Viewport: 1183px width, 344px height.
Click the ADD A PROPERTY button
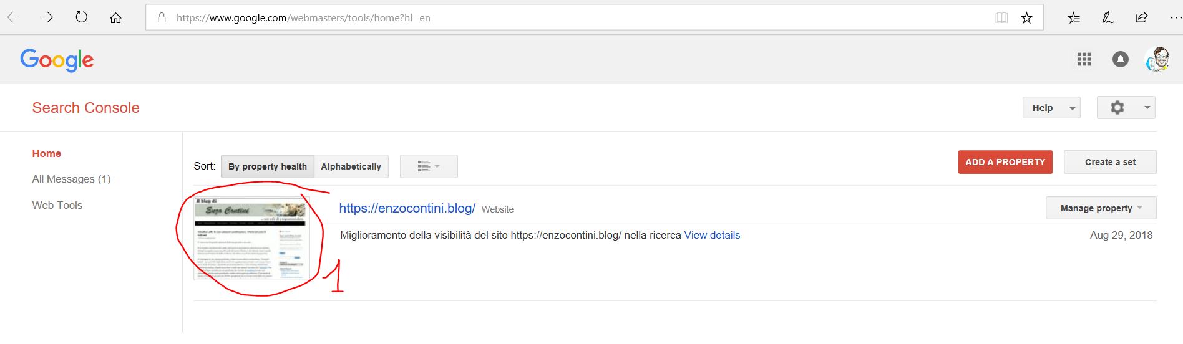click(x=1005, y=162)
